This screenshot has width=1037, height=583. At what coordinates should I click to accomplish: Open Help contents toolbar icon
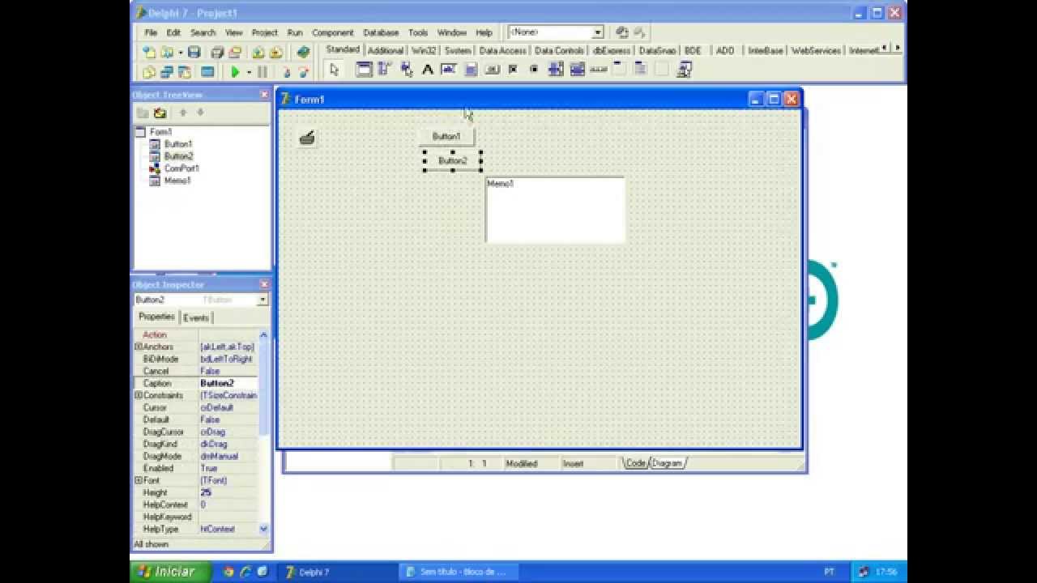click(304, 52)
